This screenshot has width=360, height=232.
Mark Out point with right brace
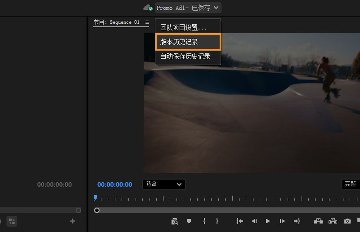pos(217,221)
